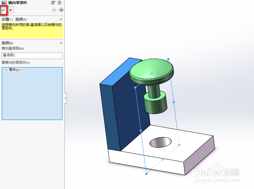Select 零件22-1 in the components list

coord(15,70)
